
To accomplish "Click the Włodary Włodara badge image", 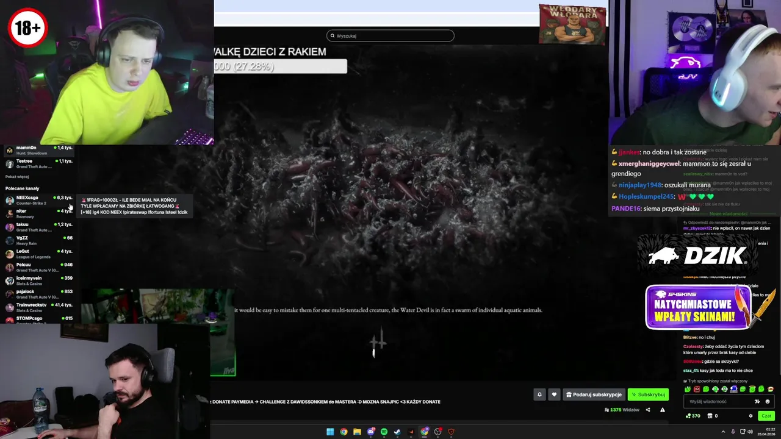I will coord(572,24).
